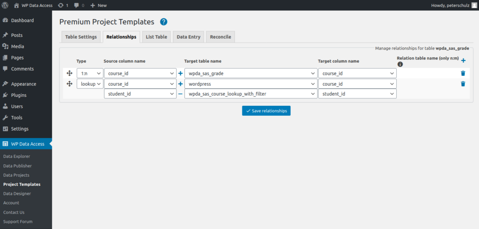The image size is (479, 229).
Task: Open the Users menu
Action: click(x=26, y=106)
